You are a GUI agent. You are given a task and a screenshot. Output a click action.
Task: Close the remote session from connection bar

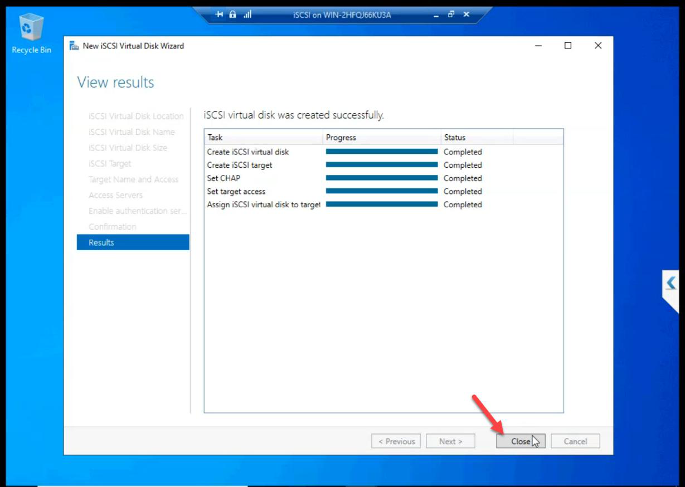pyautogui.click(x=466, y=14)
